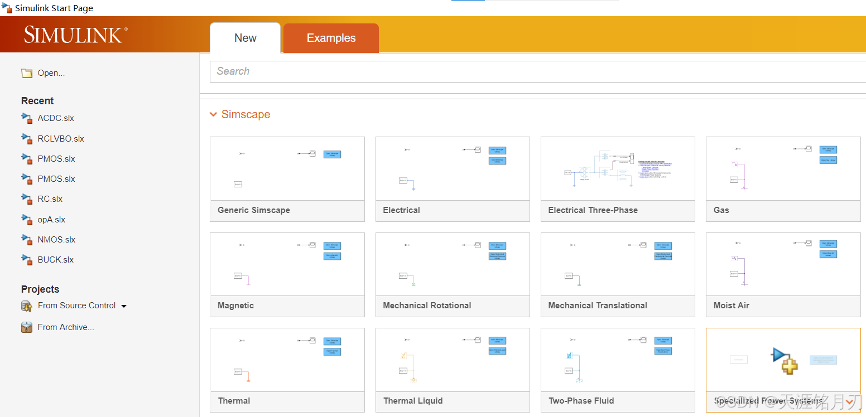Click the Electrical Three-Phase caption label
Viewport: 866px width, 417px height.
(x=593, y=210)
